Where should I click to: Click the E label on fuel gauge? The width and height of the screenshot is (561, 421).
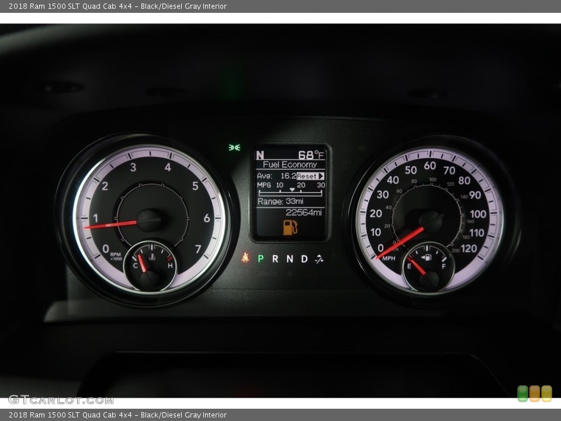click(409, 267)
